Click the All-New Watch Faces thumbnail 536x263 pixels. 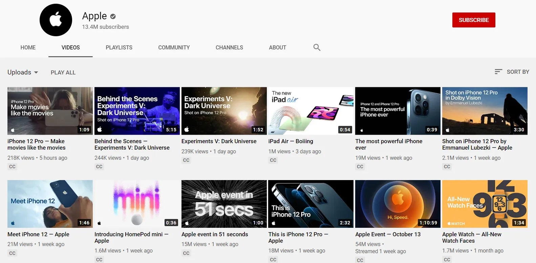pyautogui.click(x=485, y=204)
